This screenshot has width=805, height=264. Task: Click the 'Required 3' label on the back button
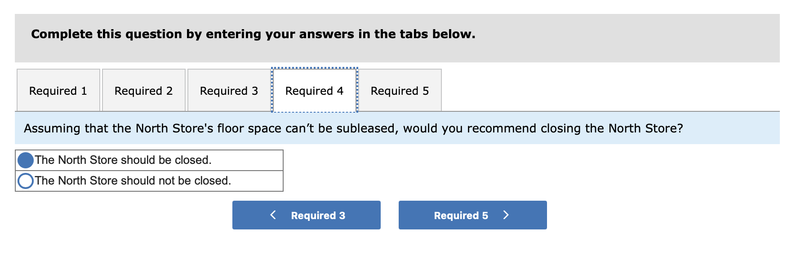point(318,215)
